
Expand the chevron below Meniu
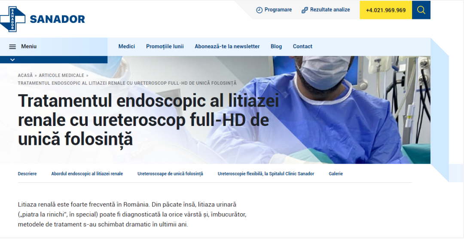point(12,59)
